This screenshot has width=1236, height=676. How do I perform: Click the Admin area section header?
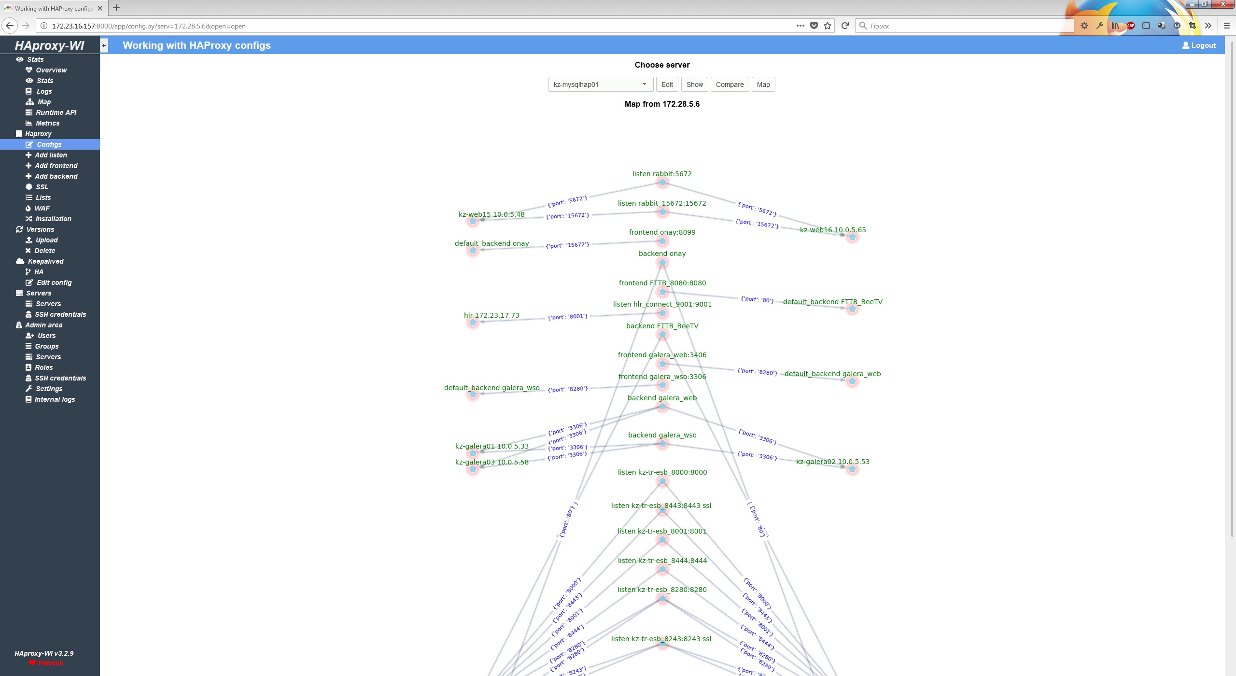coord(43,325)
